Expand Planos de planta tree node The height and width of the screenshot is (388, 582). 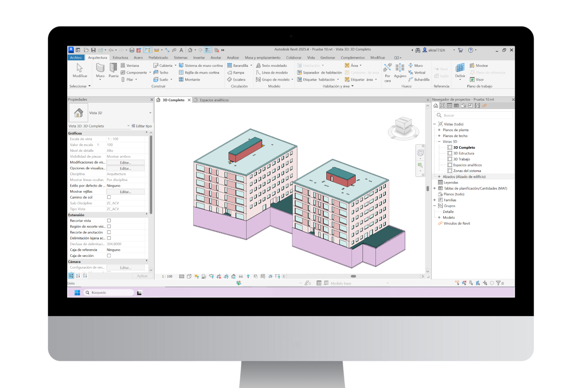coord(439,130)
